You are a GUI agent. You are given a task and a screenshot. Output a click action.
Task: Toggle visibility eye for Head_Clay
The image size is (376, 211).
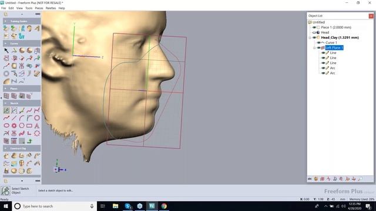pos(314,38)
